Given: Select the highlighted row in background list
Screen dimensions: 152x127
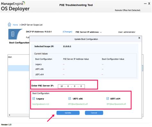Looking at the screenshot, I should [x=19, y=68].
